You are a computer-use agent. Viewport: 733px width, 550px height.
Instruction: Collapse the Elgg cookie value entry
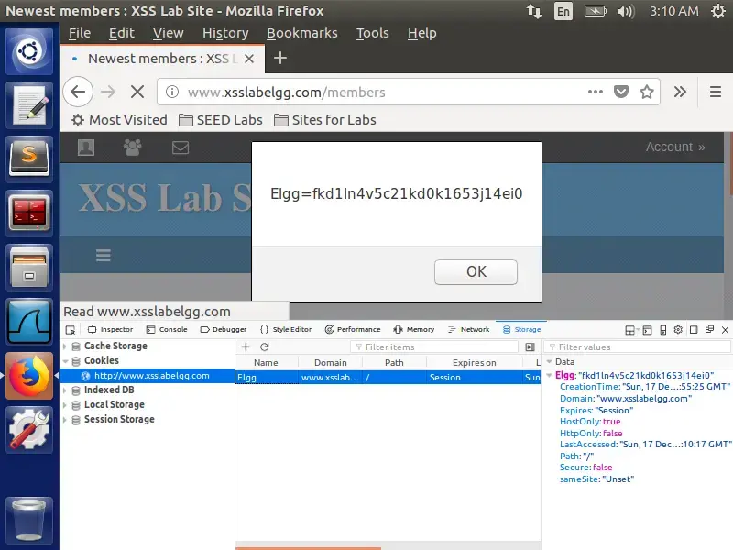(550, 375)
